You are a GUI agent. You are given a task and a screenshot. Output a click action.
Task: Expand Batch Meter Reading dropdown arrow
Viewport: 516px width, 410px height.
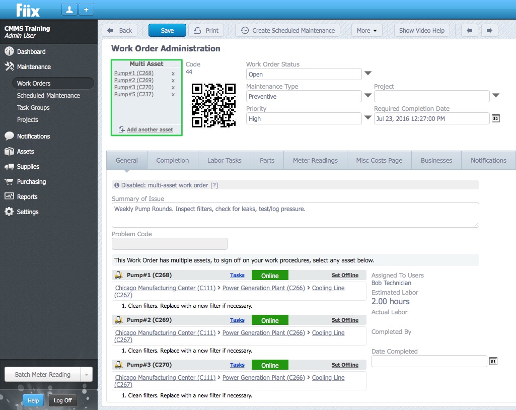pyautogui.click(x=87, y=374)
